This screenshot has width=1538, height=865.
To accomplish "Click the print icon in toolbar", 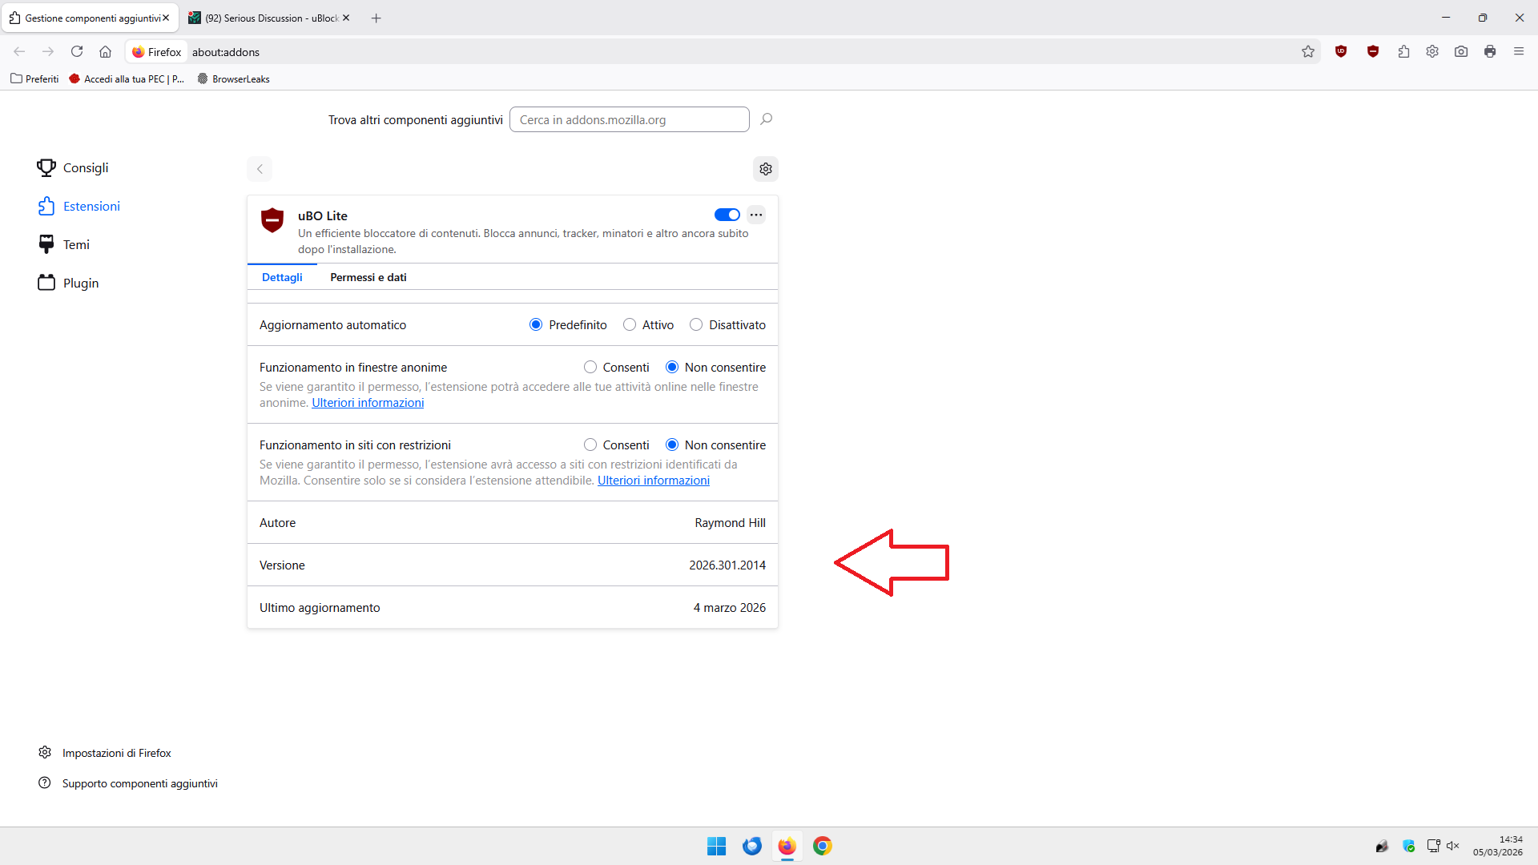I will (1490, 51).
